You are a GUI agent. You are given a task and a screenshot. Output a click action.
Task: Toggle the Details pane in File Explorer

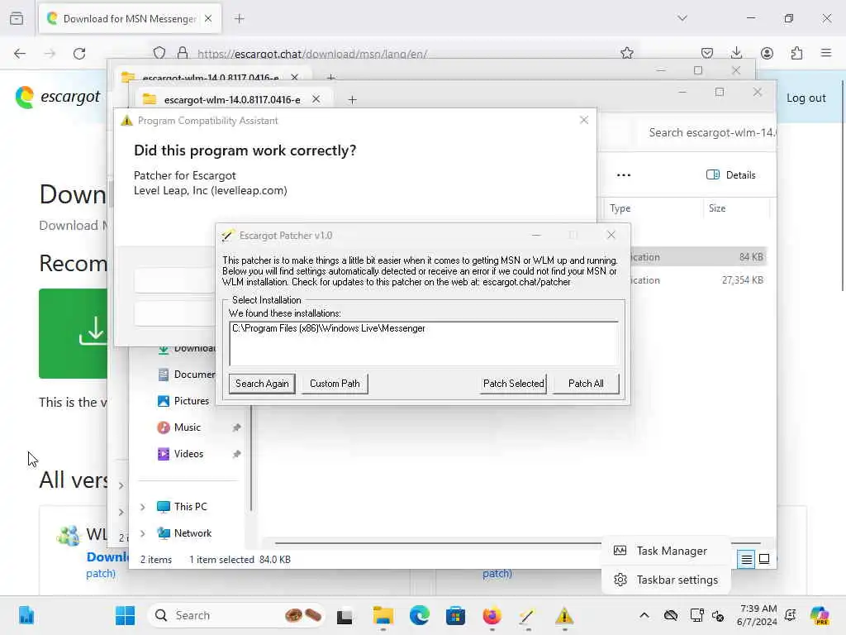point(730,174)
